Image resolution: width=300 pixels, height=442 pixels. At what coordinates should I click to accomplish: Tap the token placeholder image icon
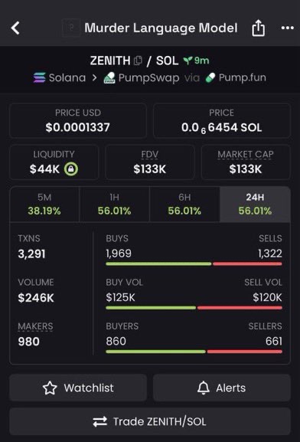70,28
